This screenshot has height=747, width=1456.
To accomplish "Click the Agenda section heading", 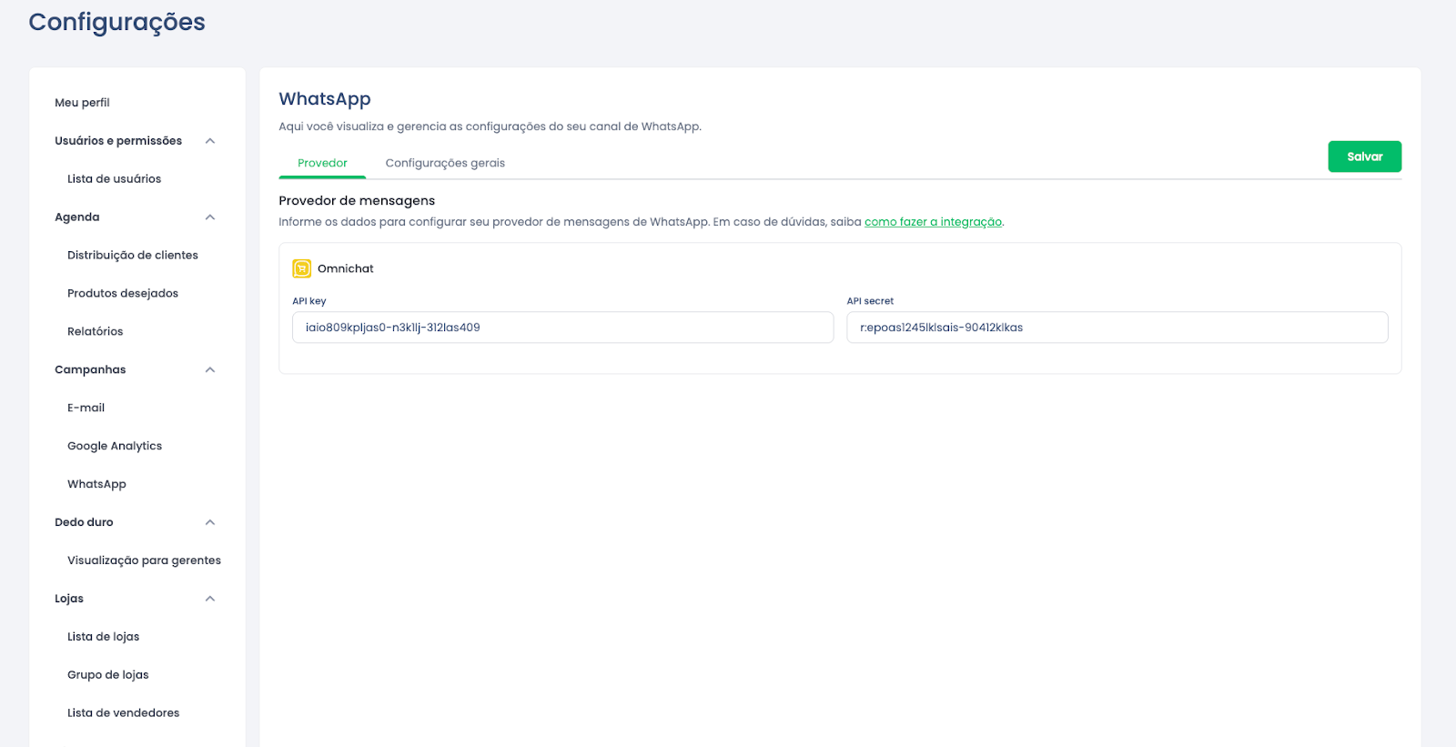I will tap(77, 217).
